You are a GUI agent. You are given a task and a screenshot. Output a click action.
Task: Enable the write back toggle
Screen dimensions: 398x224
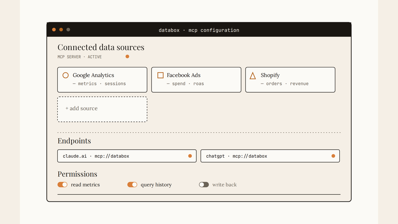(204, 185)
